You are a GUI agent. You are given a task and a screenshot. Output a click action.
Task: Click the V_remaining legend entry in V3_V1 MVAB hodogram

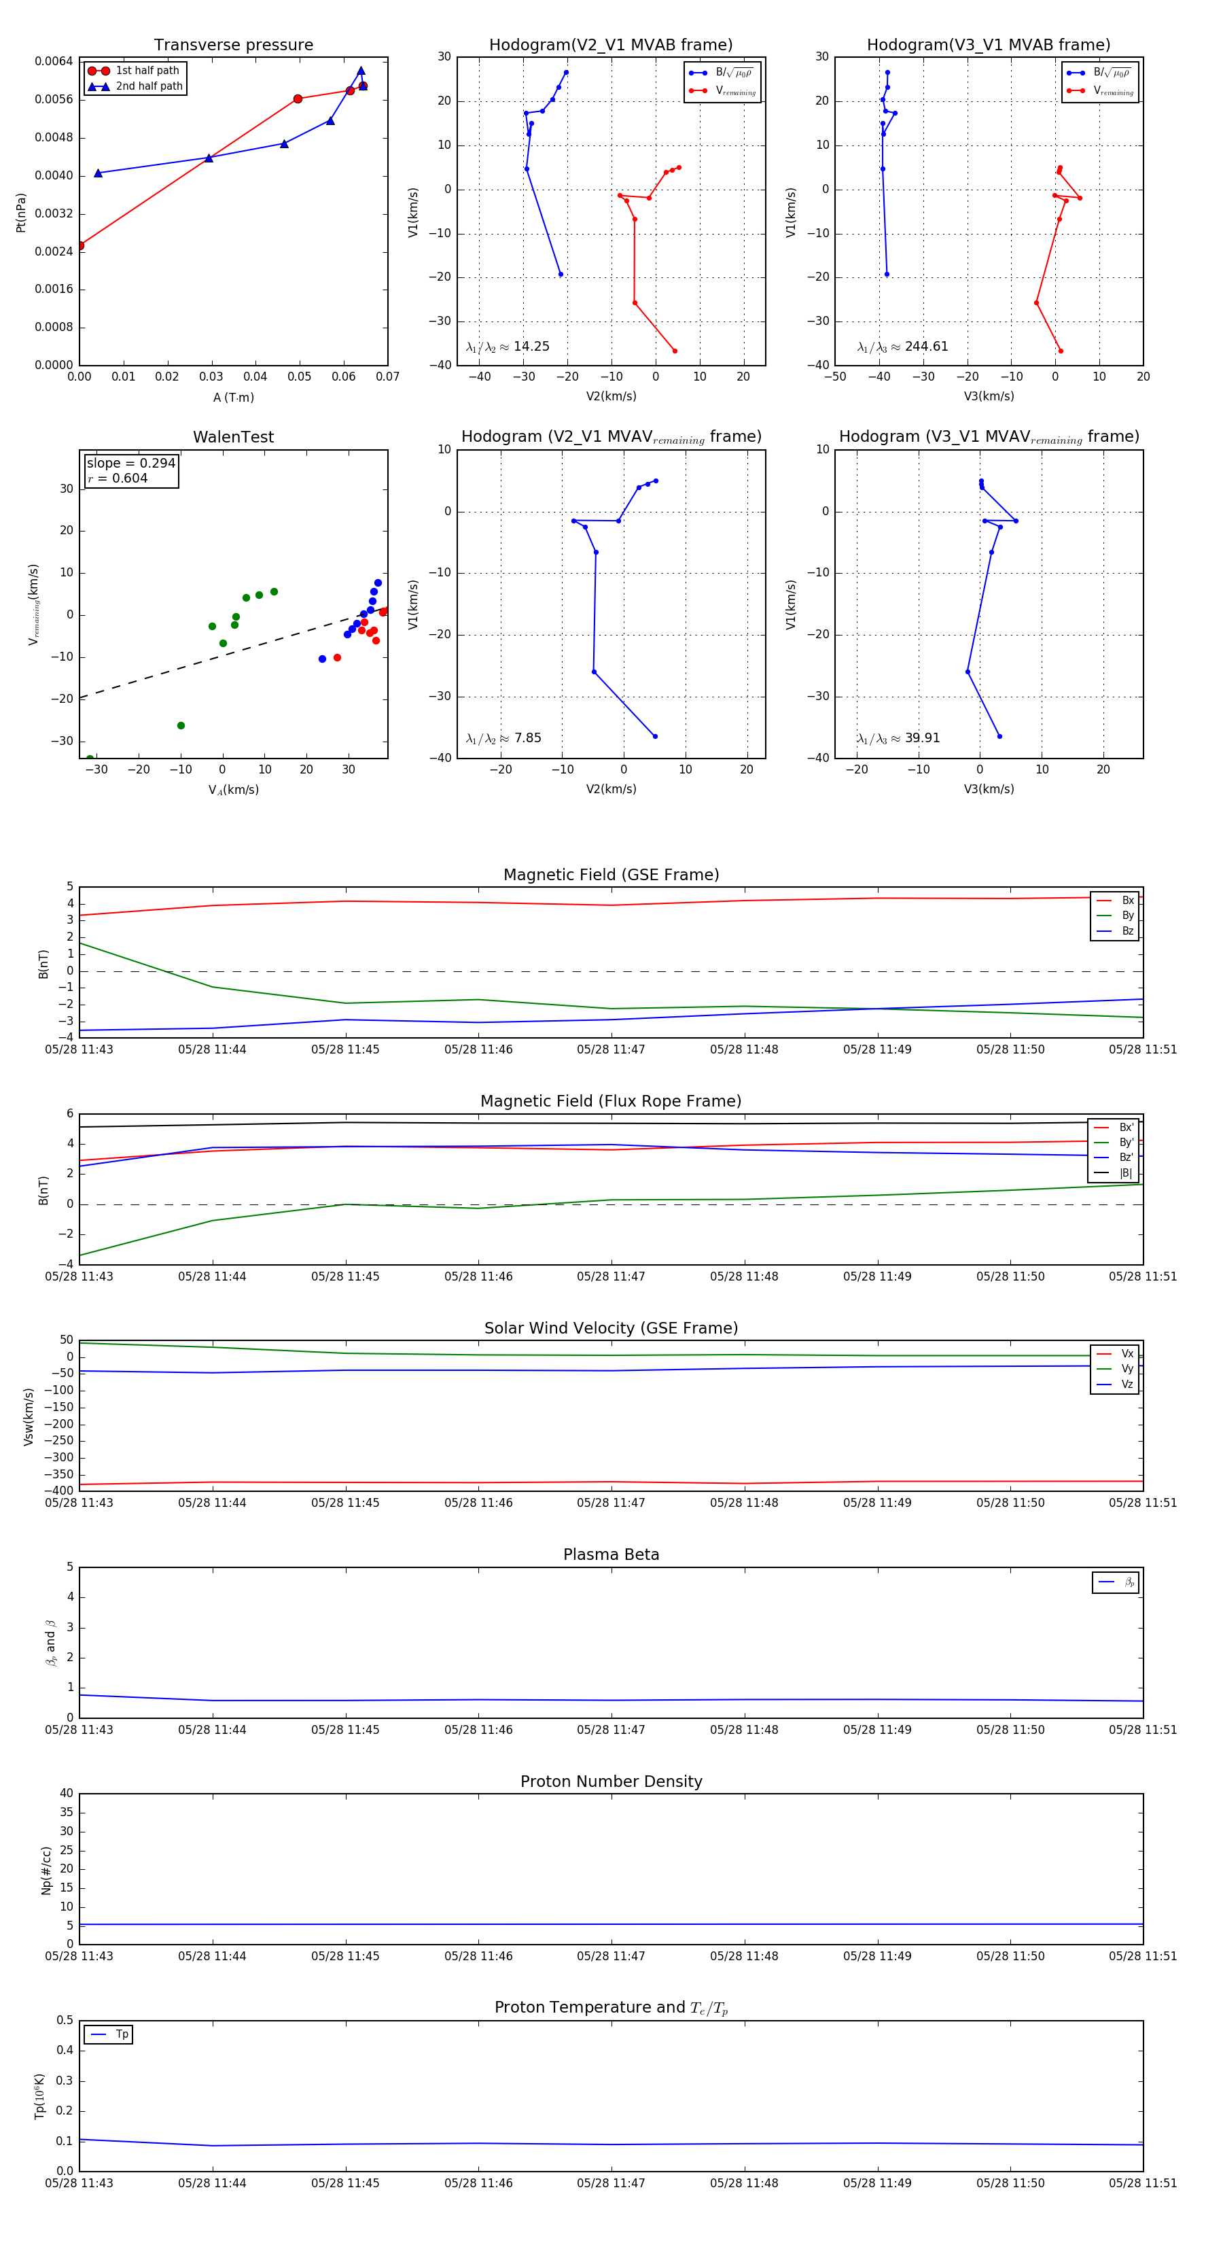pyautogui.click(x=1099, y=90)
